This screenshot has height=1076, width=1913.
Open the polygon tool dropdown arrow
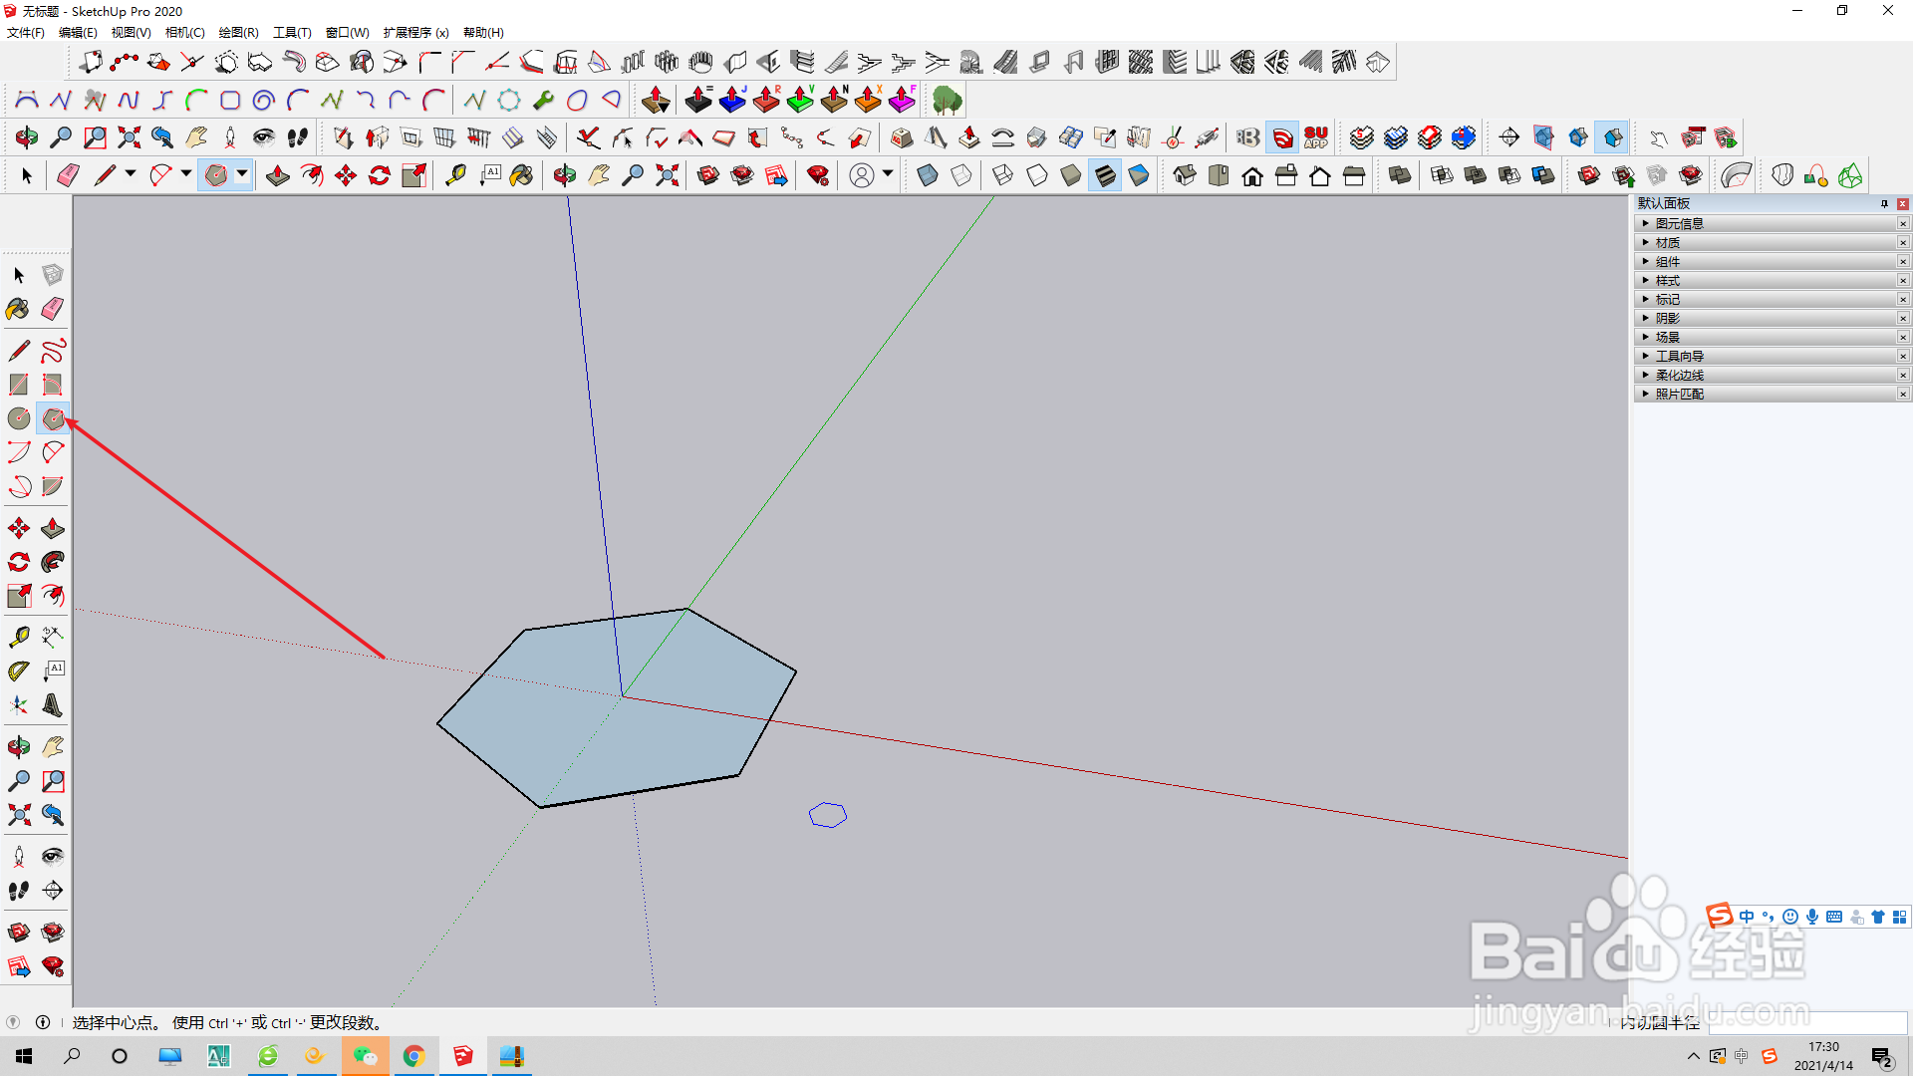242,174
